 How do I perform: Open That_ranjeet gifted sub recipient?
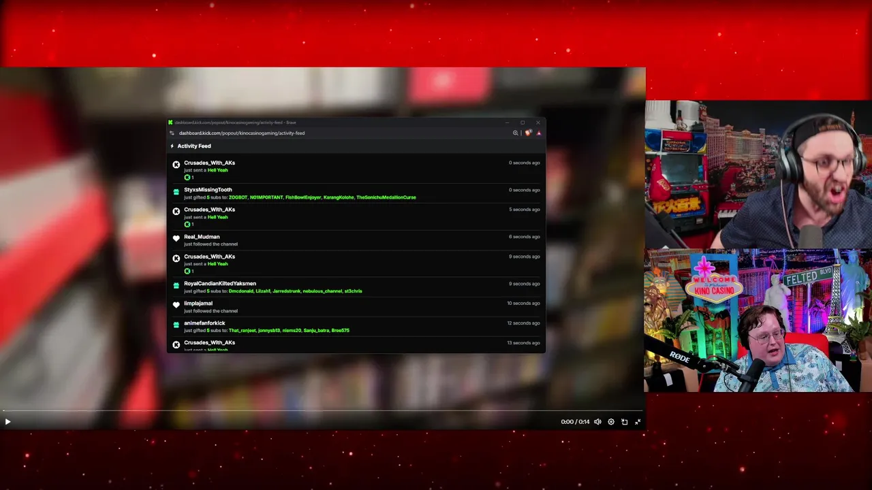pos(242,331)
